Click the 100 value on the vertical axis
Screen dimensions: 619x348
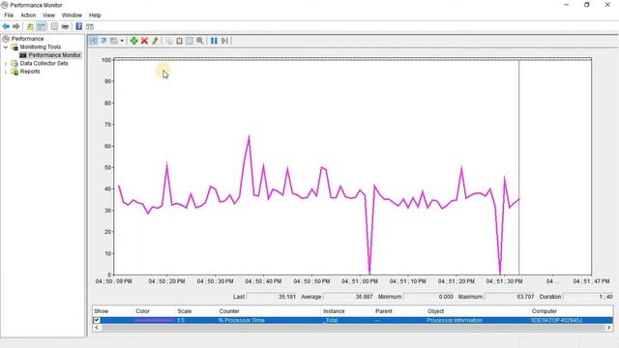[x=105, y=60]
